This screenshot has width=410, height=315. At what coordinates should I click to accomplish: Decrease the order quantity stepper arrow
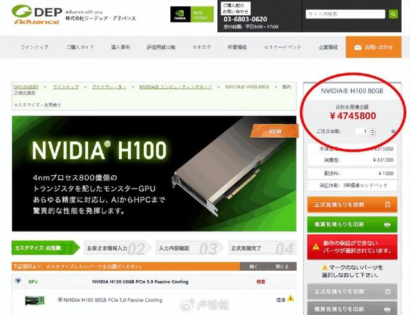(x=373, y=134)
